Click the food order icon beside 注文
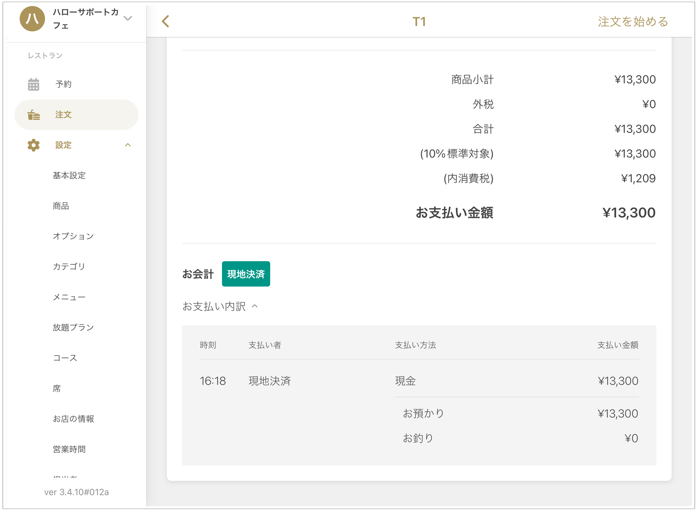The height and width of the screenshot is (511, 697). (34, 115)
